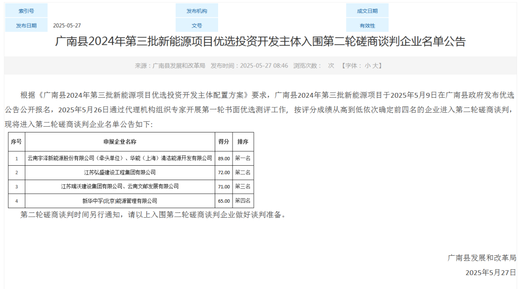Click the 发布机构 label cell
The width and height of the screenshot is (520, 289).
(x=196, y=11)
